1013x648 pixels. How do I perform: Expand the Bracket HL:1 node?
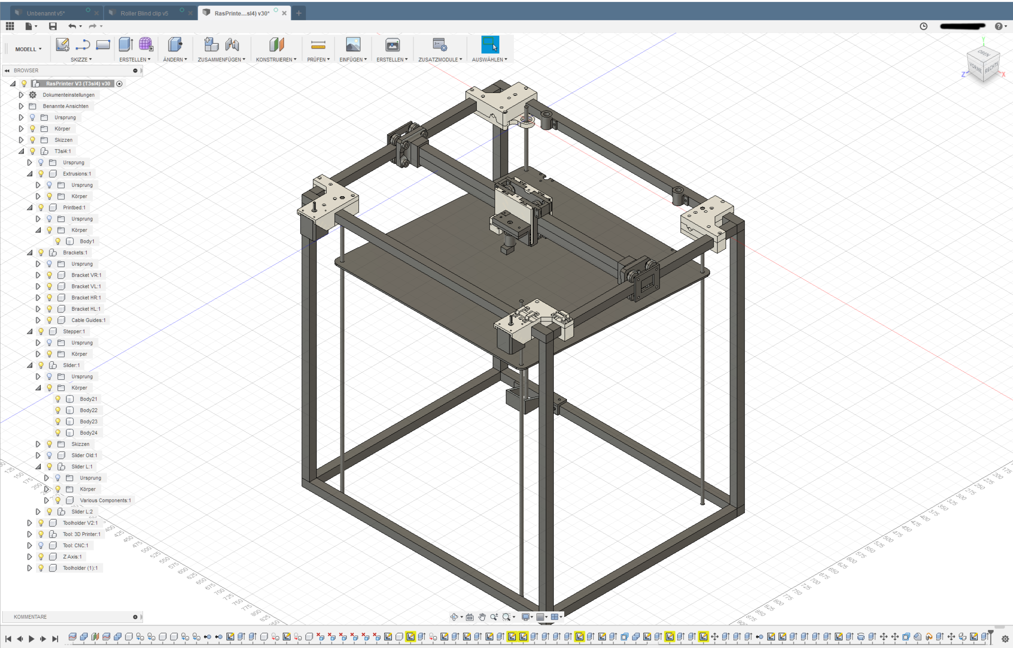tap(38, 309)
